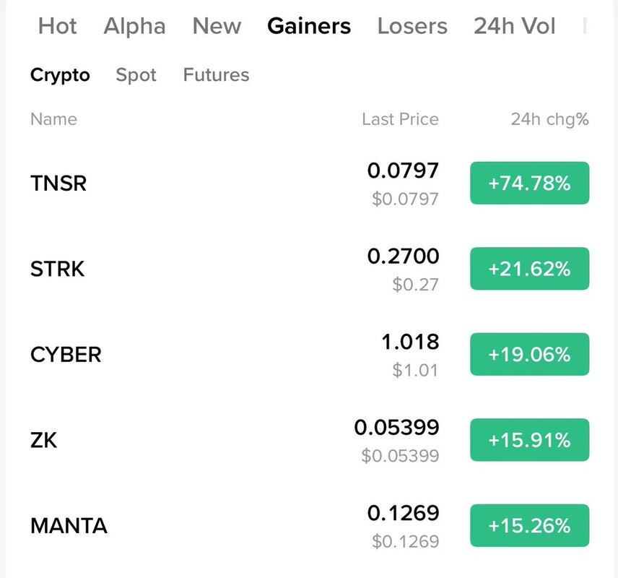The height and width of the screenshot is (578, 618).
Task: Sort by 24h chg% column
Action: [x=549, y=119]
